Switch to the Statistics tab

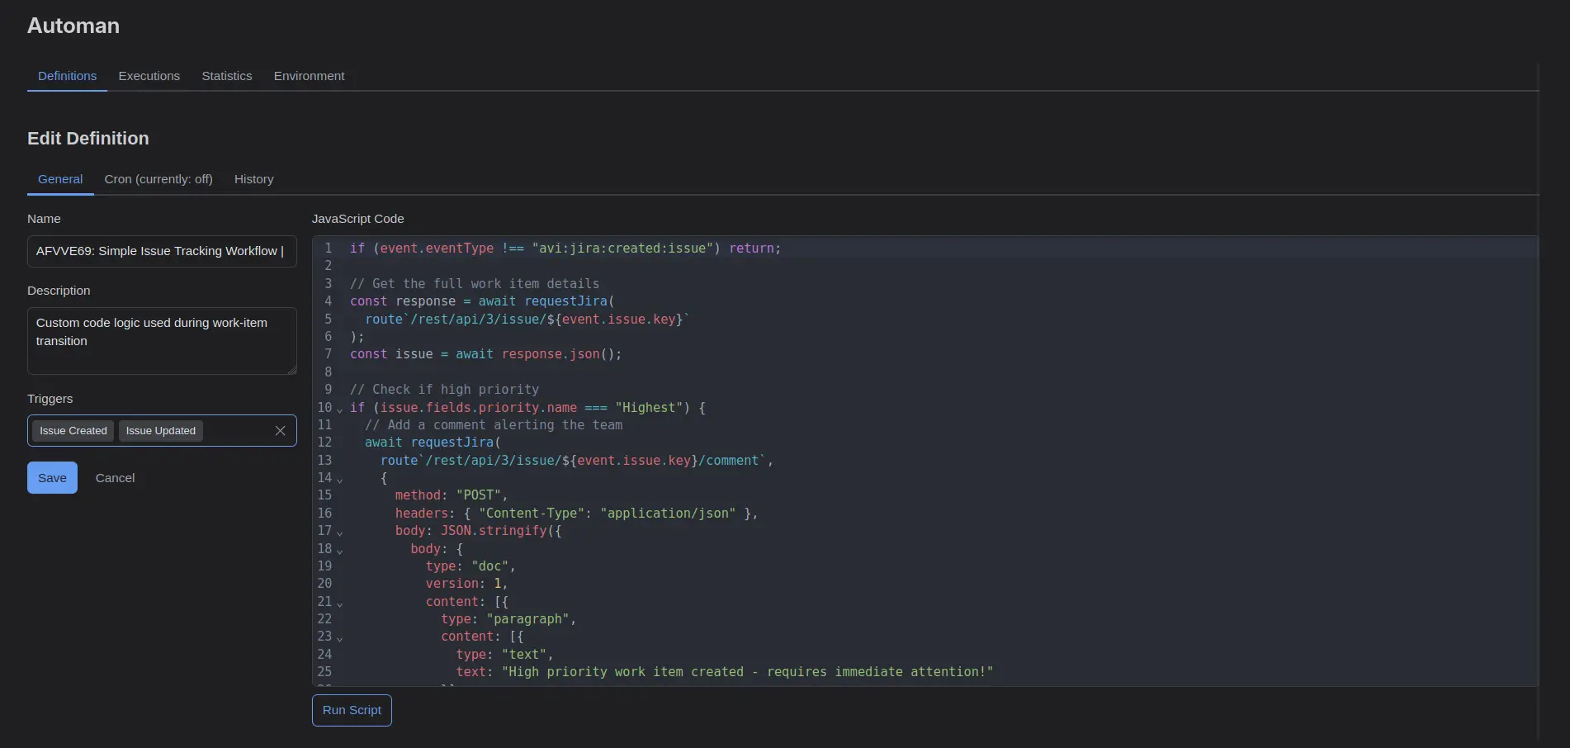click(227, 76)
